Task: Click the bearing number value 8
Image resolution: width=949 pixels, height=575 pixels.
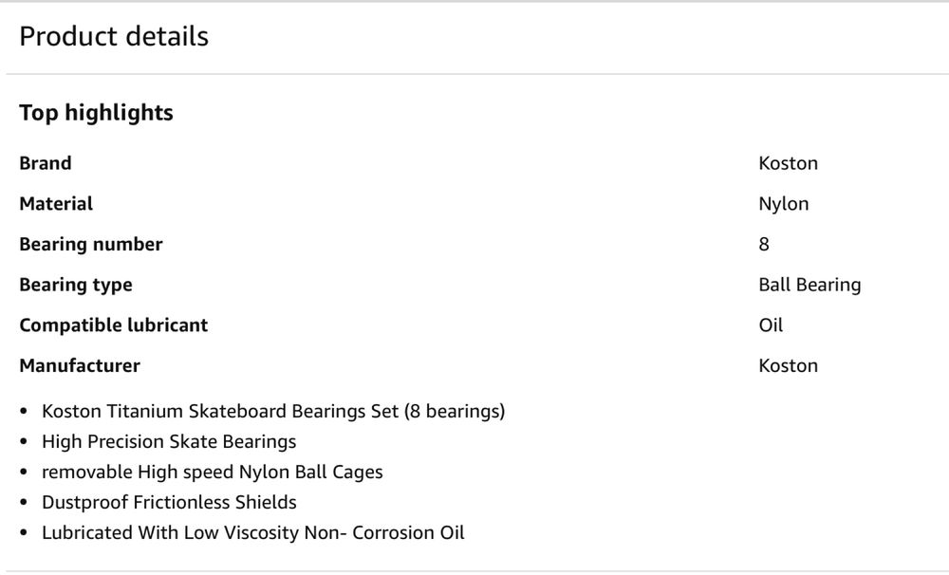Action: click(x=764, y=245)
